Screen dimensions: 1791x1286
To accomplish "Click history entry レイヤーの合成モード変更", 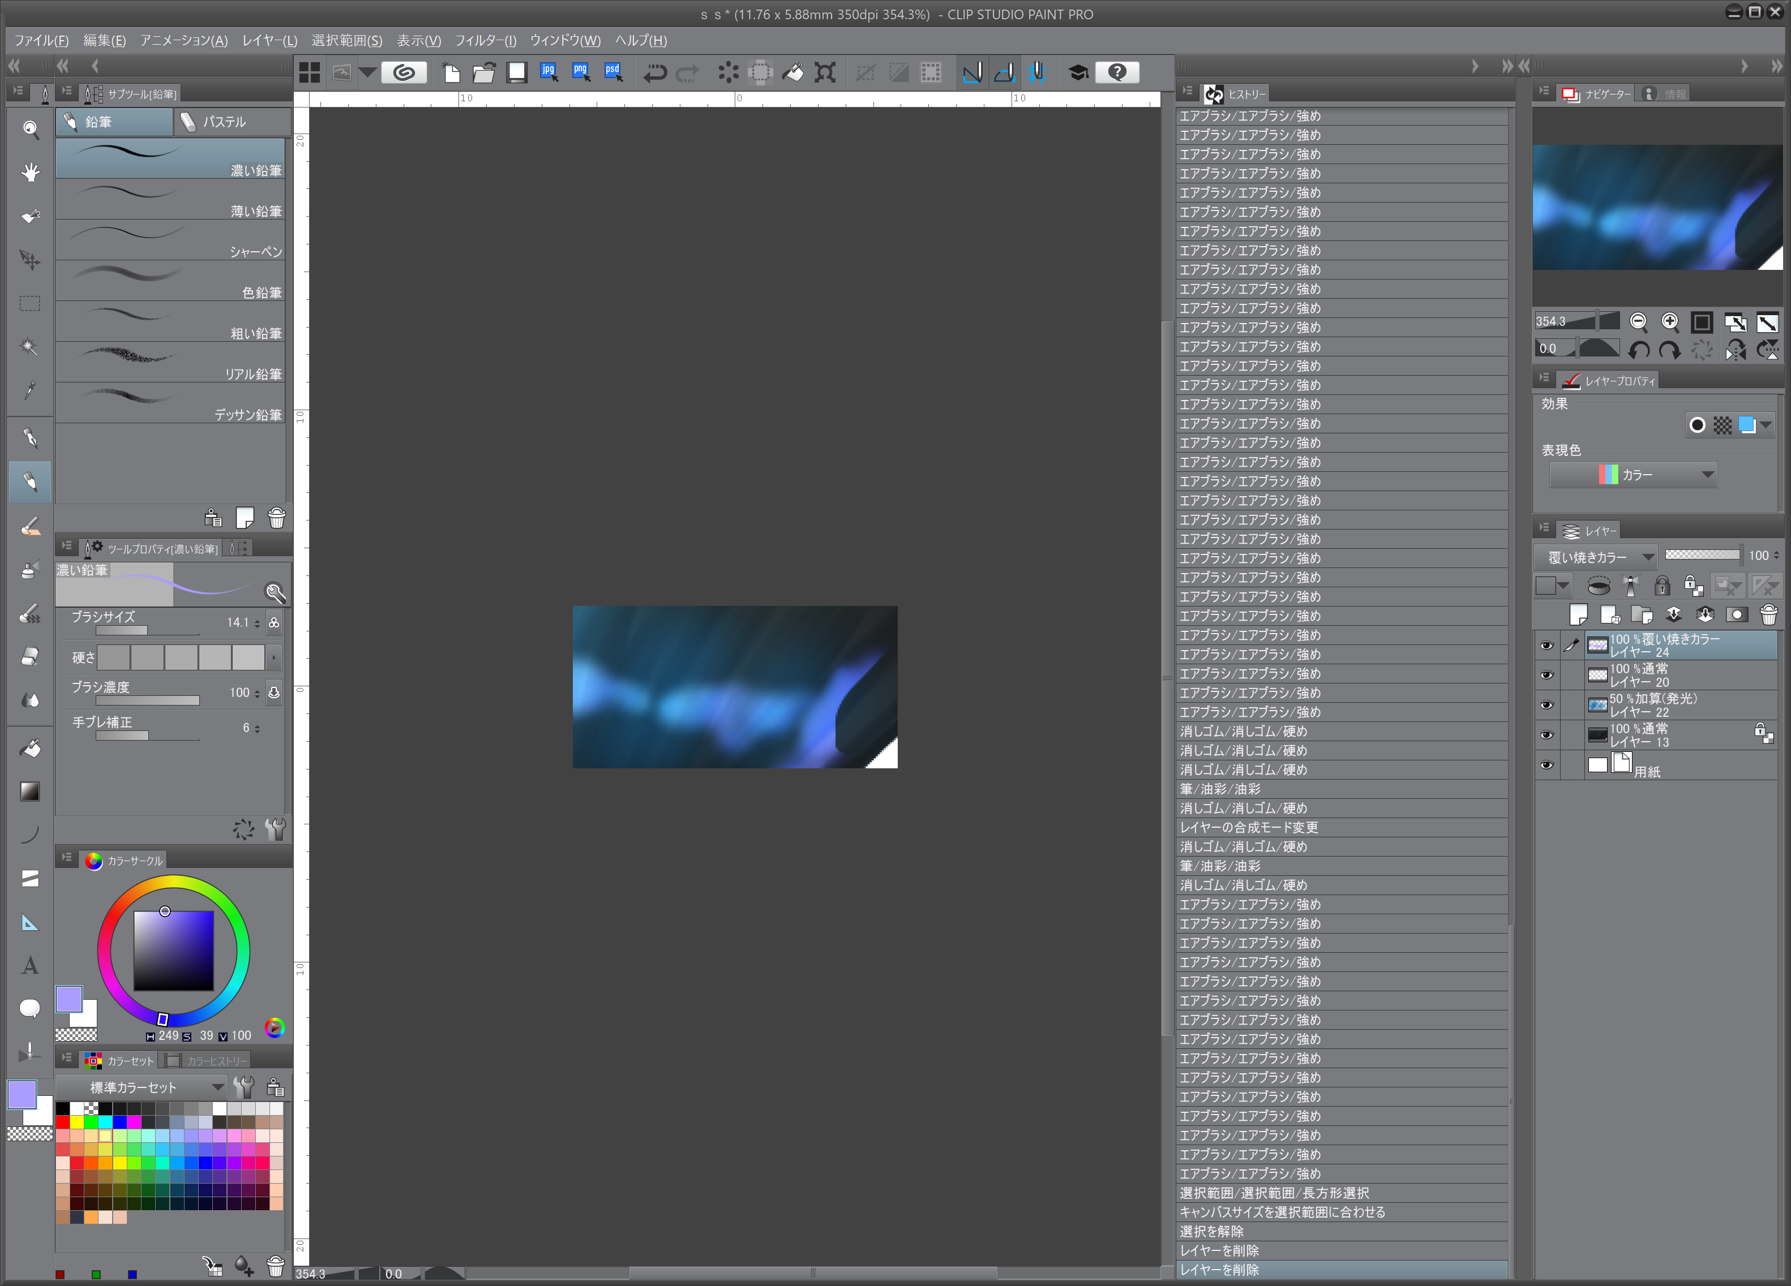I will [1249, 827].
